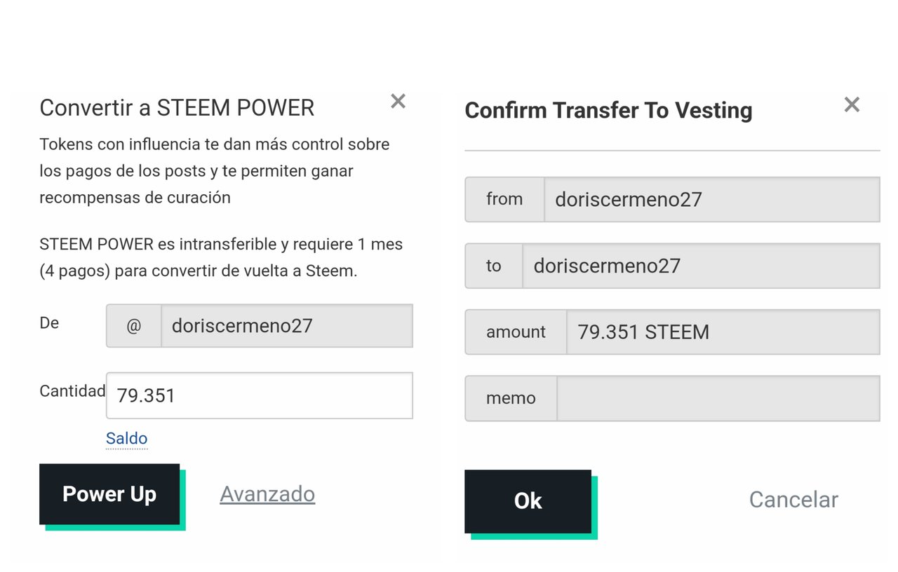Open the Avanzado link

click(x=267, y=493)
